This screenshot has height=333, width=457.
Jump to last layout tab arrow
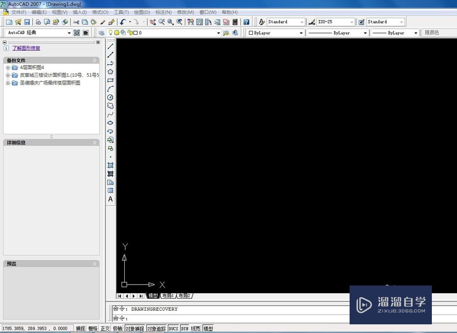pos(141,296)
